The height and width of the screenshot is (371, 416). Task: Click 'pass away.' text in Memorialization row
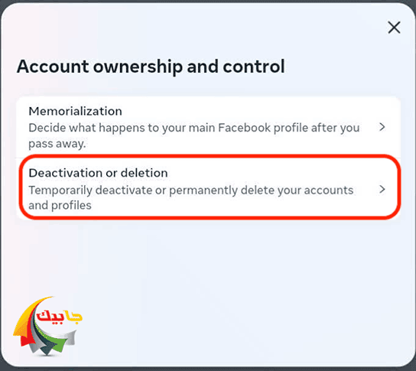click(x=57, y=144)
